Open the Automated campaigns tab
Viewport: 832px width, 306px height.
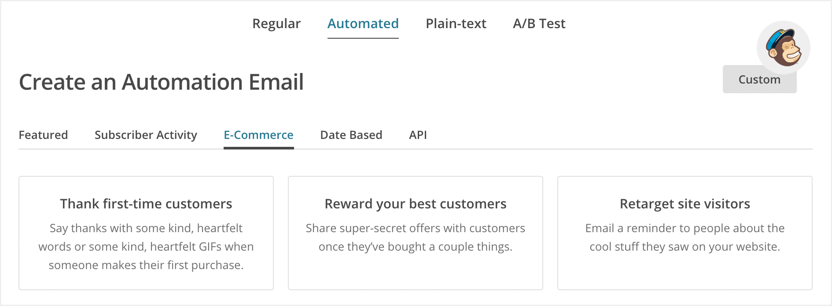(x=363, y=24)
